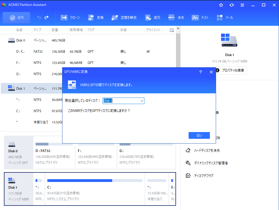
Task: Click the Disk 1 large icon in right panel
Action: tap(229, 40)
